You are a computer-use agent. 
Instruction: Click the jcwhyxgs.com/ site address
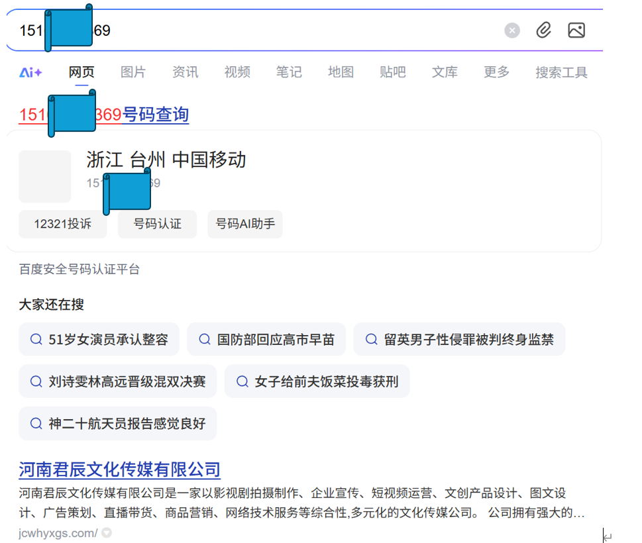58,533
